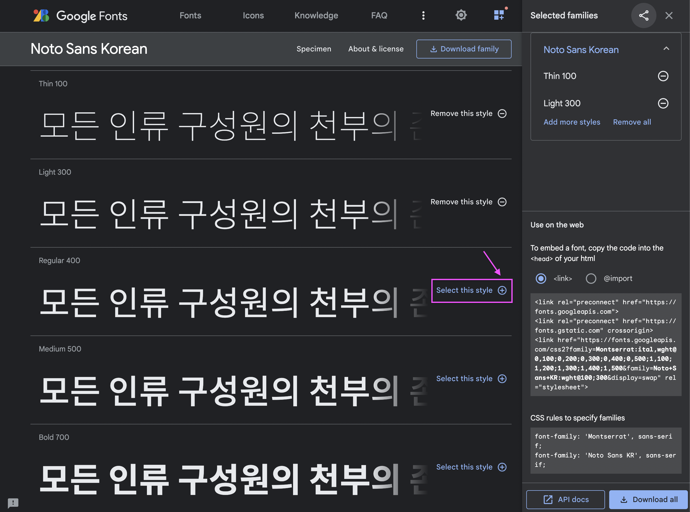Click the 'Medium 500' style label
The height and width of the screenshot is (512, 690).
click(x=60, y=349)
